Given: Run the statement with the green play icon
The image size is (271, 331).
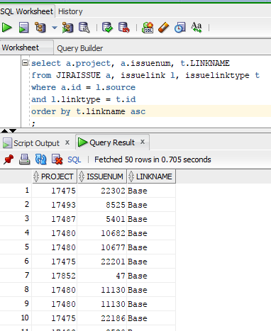Looking at the screenshot, I should click(x=6, y=28).
